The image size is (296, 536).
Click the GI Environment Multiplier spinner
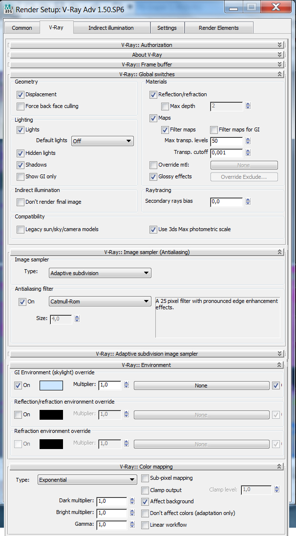(127, 385)
